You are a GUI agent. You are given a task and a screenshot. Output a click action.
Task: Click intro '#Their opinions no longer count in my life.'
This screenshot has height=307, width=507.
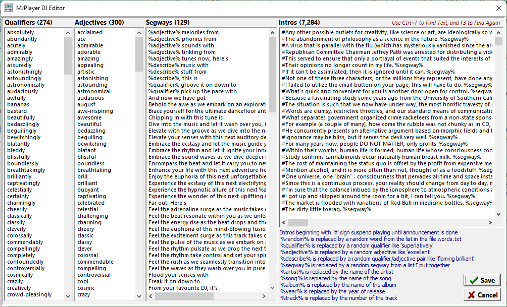pos(352,65)
